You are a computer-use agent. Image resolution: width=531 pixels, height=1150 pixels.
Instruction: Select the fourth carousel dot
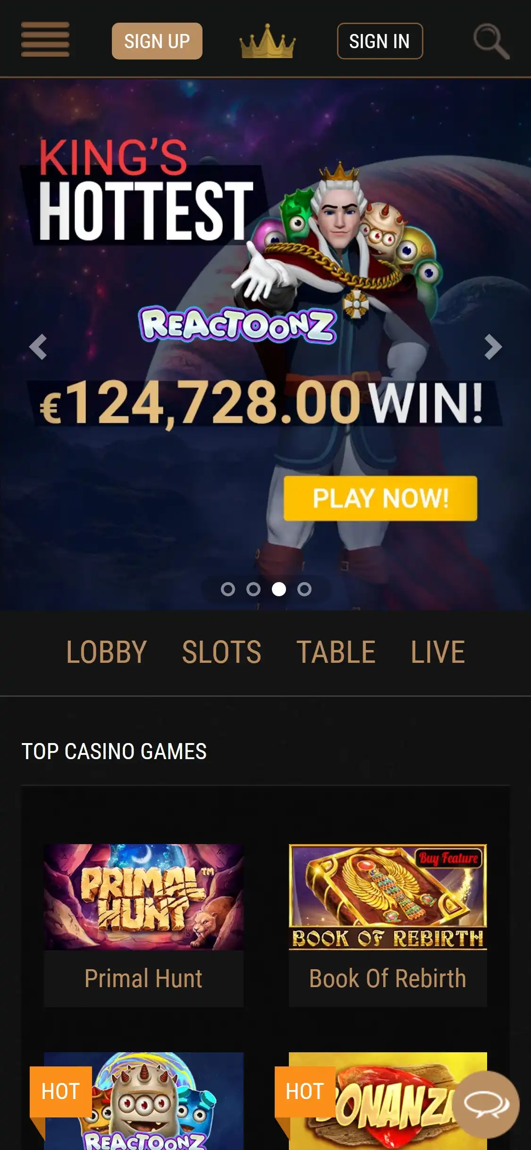click(x=304, y=589)
